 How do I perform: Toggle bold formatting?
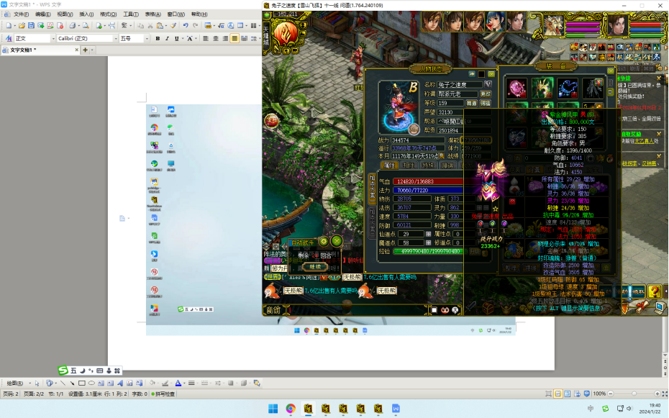coord(158,38)
